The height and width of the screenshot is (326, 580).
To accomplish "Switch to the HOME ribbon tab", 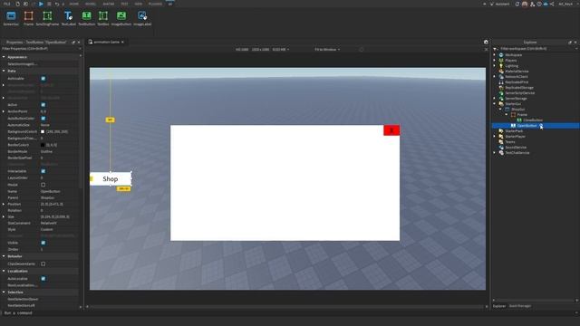I will pyautogui.click(x=74, y=4).
